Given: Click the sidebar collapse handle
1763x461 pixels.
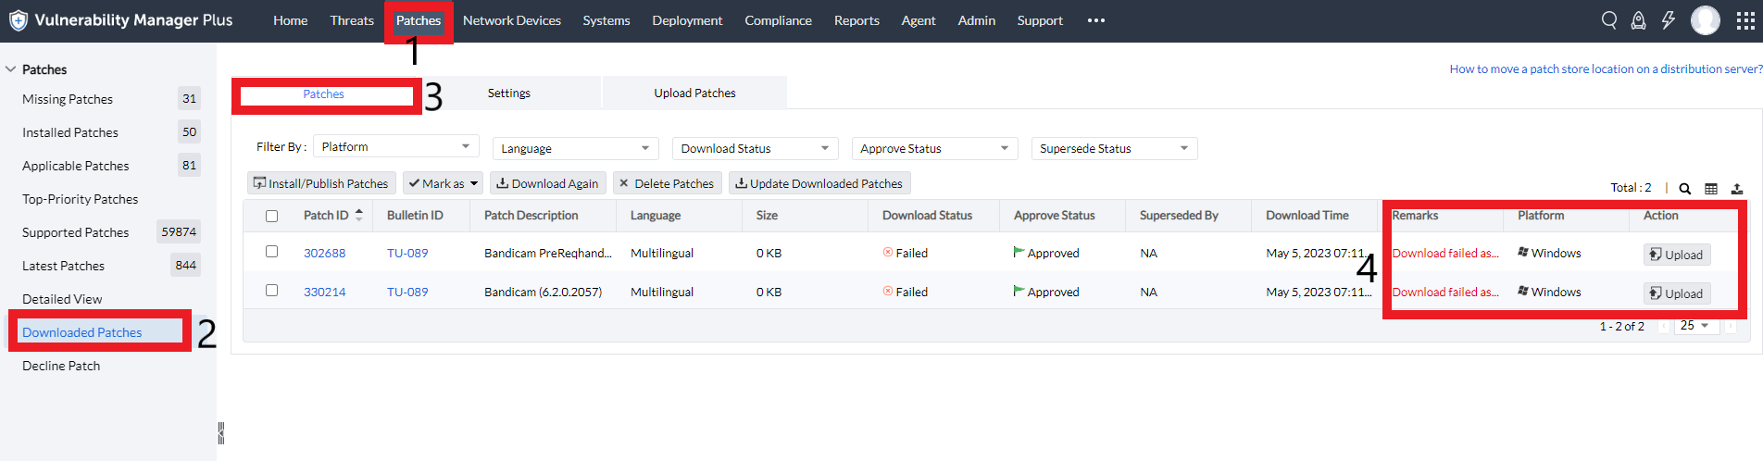Looking at the screenshot, I should 221,433.
